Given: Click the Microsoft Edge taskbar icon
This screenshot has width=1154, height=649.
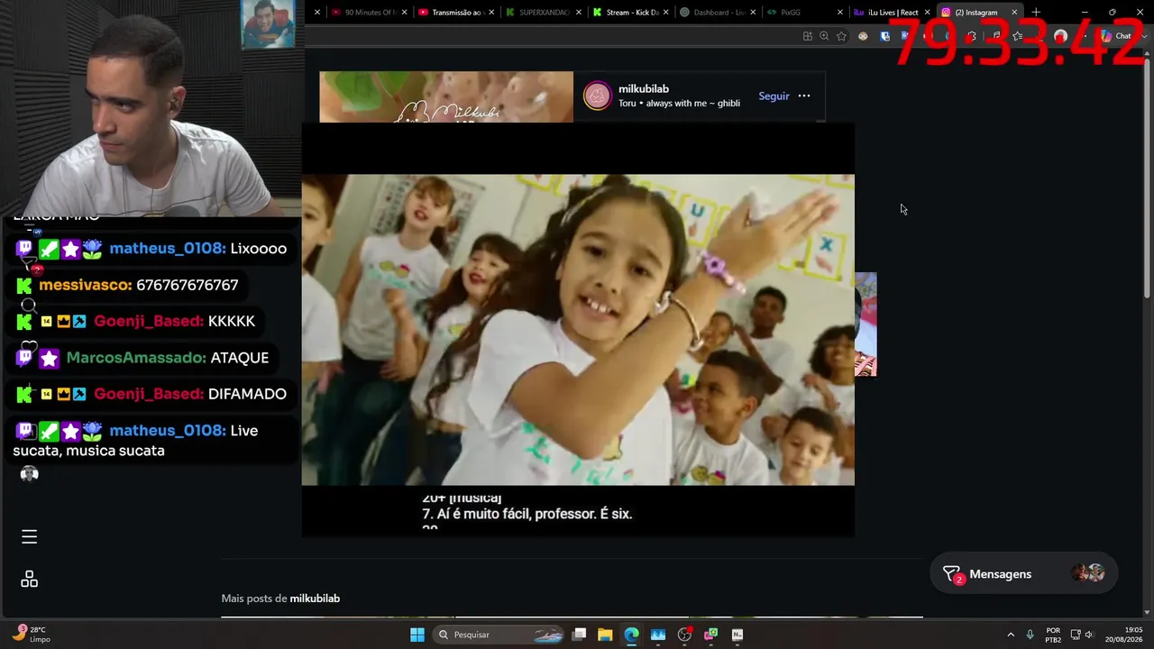Looking at the screenshot, I should pos(631,635).
